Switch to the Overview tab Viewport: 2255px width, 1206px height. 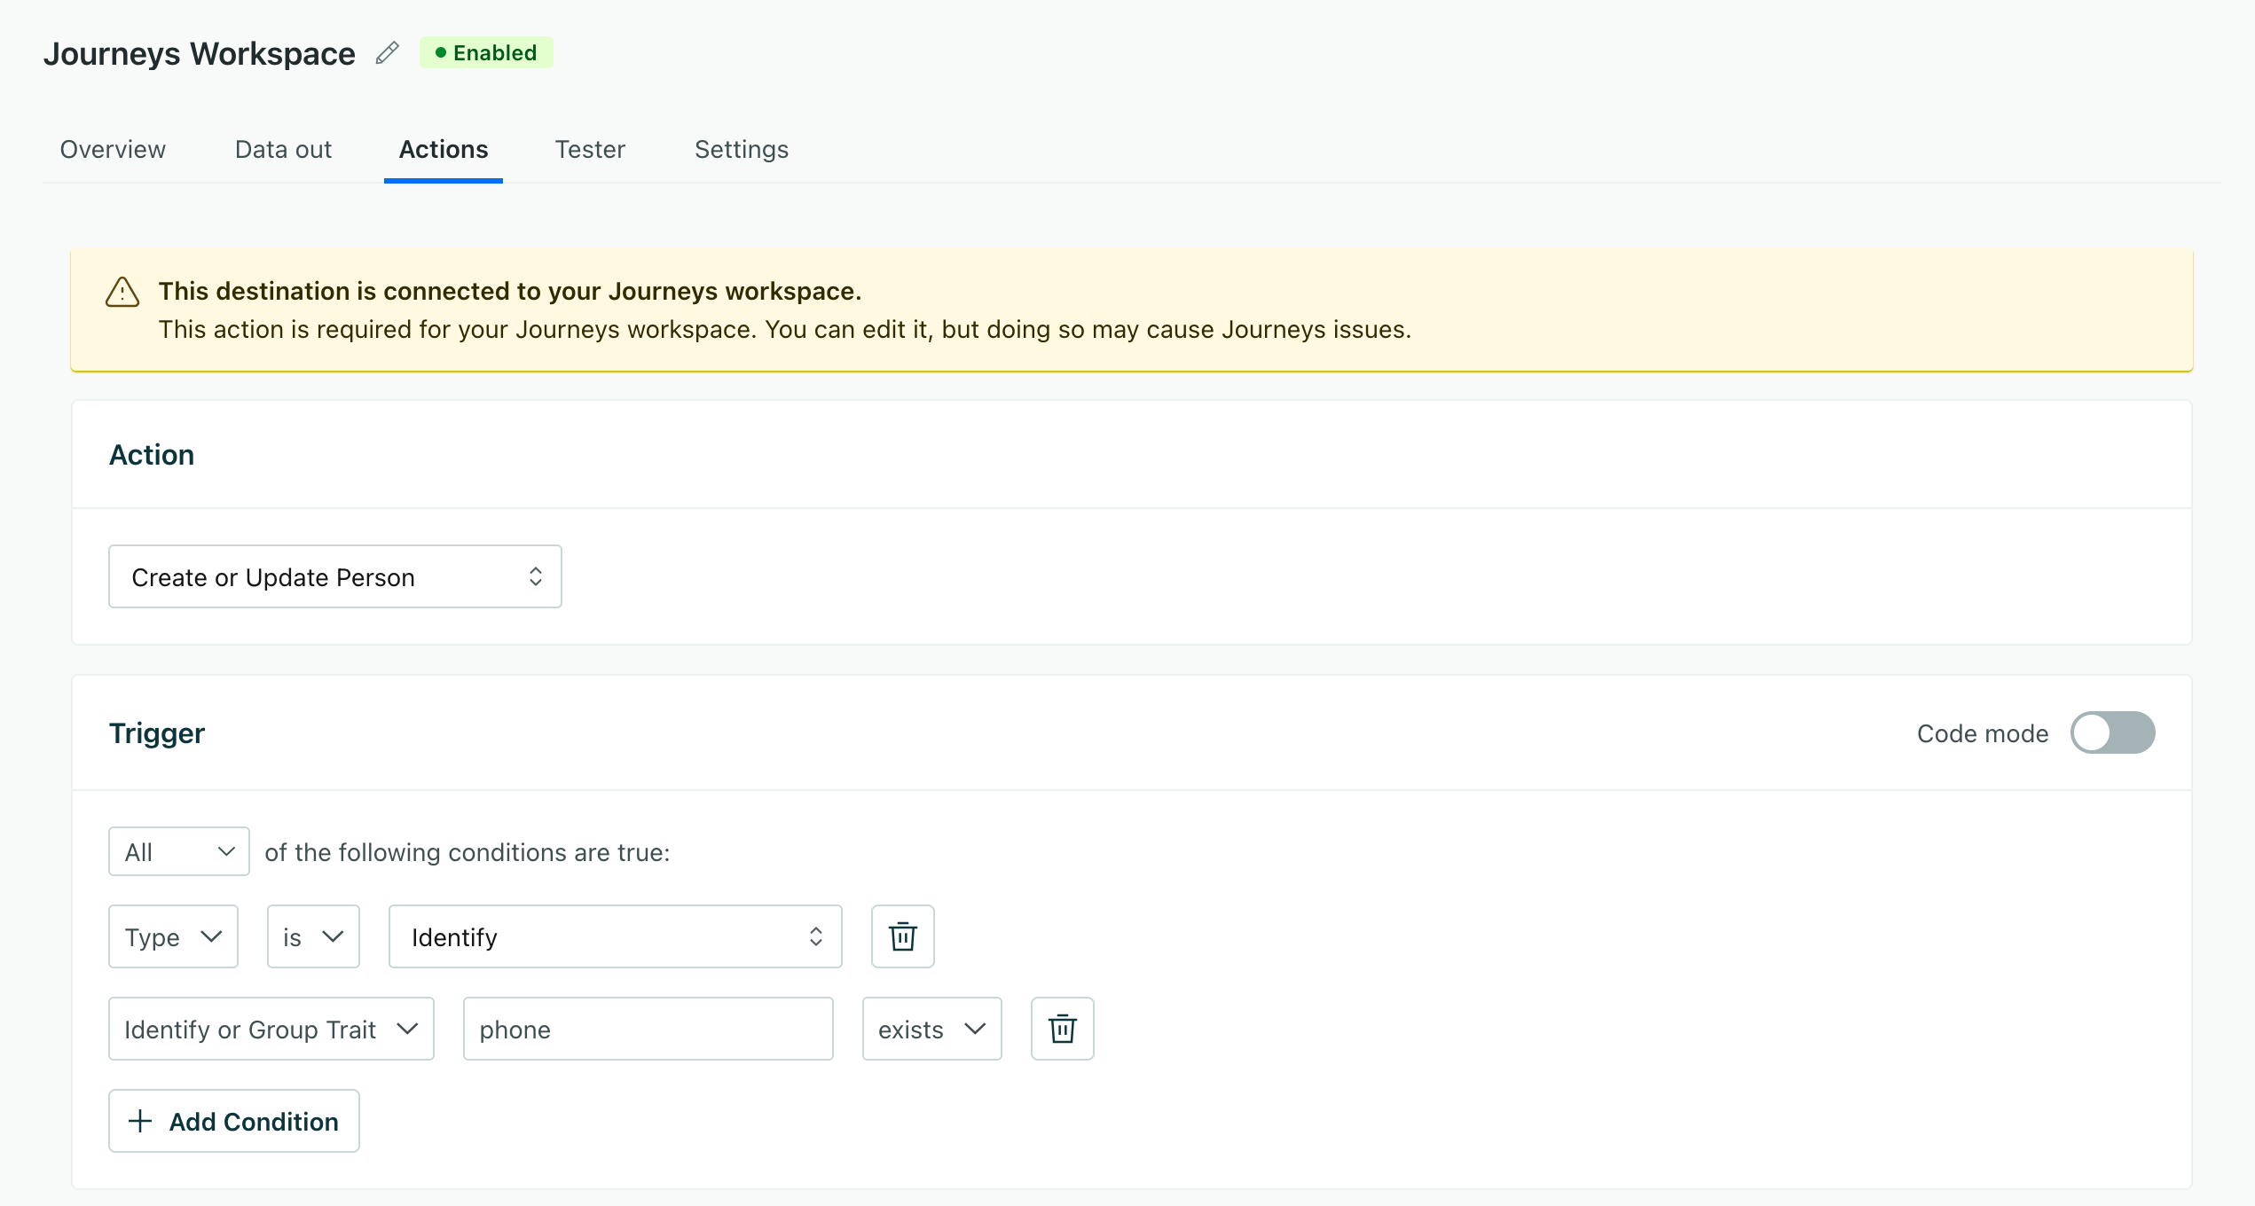[112, 149]
